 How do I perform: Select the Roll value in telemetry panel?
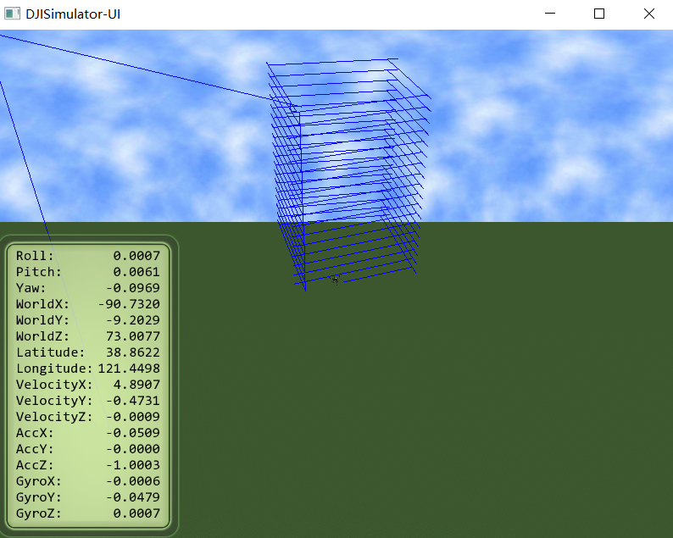pos(136,256)
